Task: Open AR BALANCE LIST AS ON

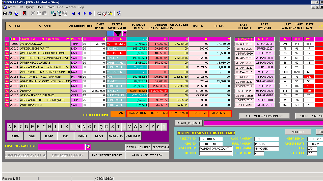Action: tap(147, 155)
